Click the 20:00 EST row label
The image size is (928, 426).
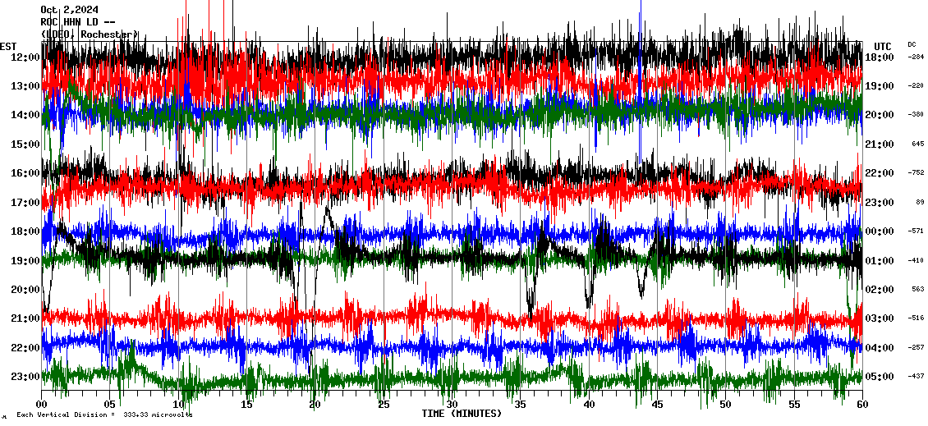[25, 290]
